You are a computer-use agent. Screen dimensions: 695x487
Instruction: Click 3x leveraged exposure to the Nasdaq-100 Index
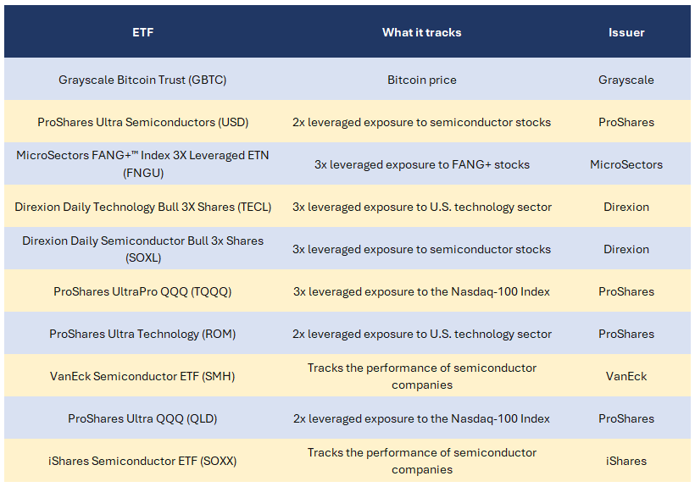point(421,291)
